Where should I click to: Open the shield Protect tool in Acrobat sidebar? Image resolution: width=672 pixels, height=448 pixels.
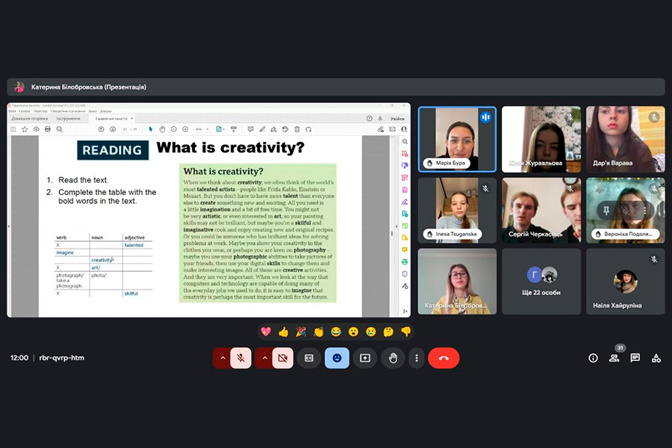tap(405, 273)
